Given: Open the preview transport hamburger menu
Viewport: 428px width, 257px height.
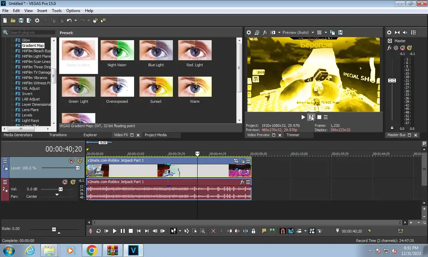Looking at the screenshot, I should (x=326, y=117).
